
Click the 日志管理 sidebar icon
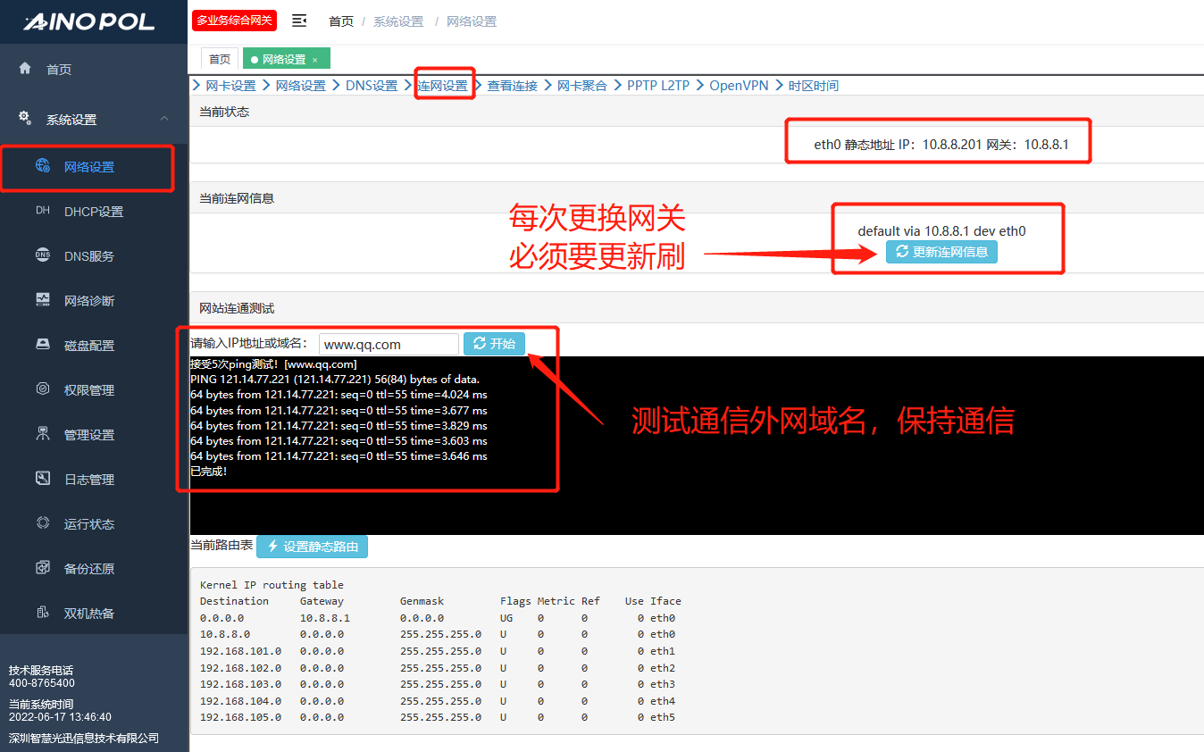click(43, 479)
